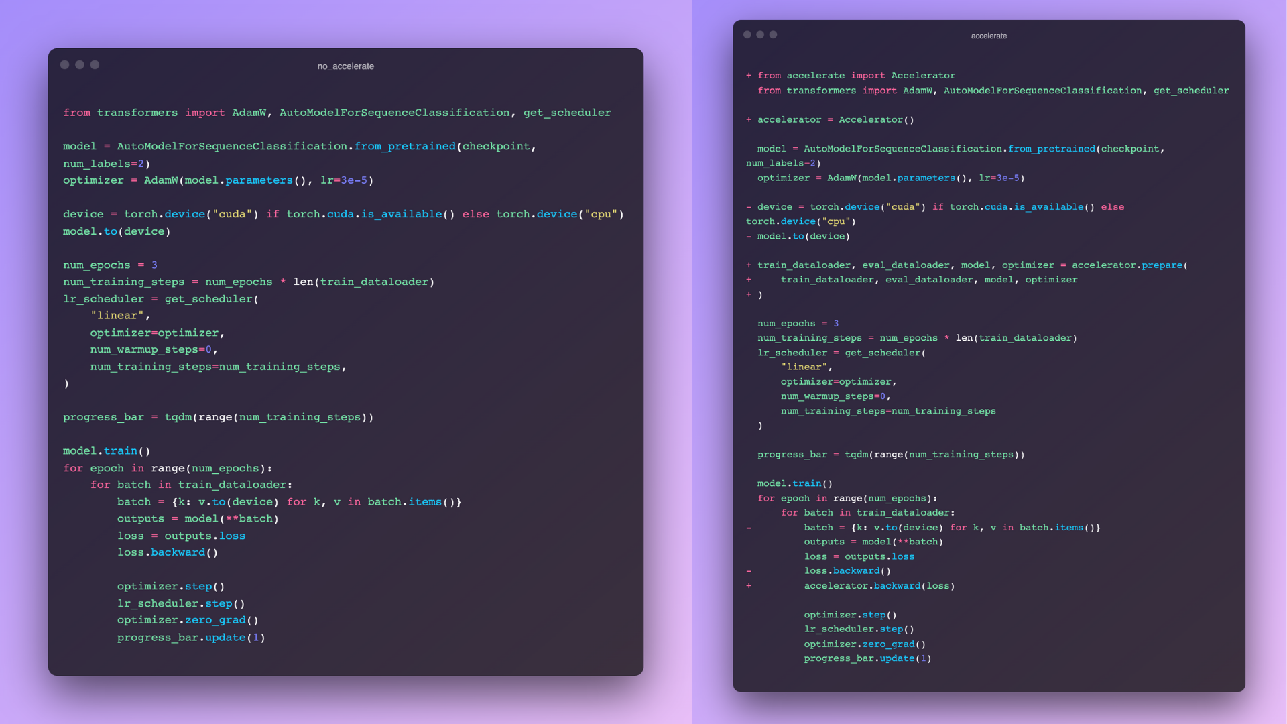Click the first dot in the no_accelerate window
The width and height of the screenshot is (1287, 724).
64,65
